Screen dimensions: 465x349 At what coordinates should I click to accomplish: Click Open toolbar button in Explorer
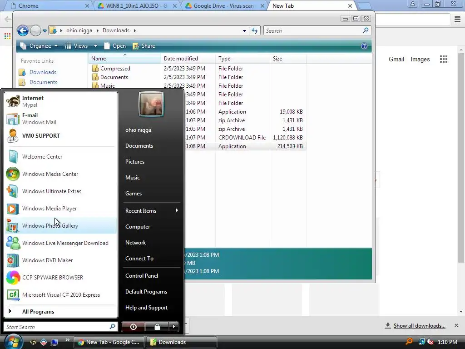tap(115, 46)
